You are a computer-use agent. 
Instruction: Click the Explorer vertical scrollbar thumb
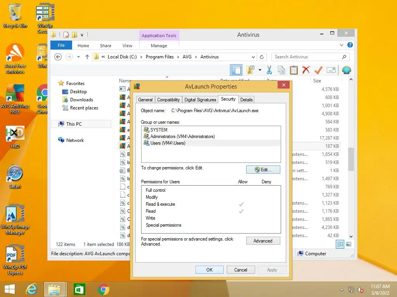pyautogui.click(x=351, y=159)
